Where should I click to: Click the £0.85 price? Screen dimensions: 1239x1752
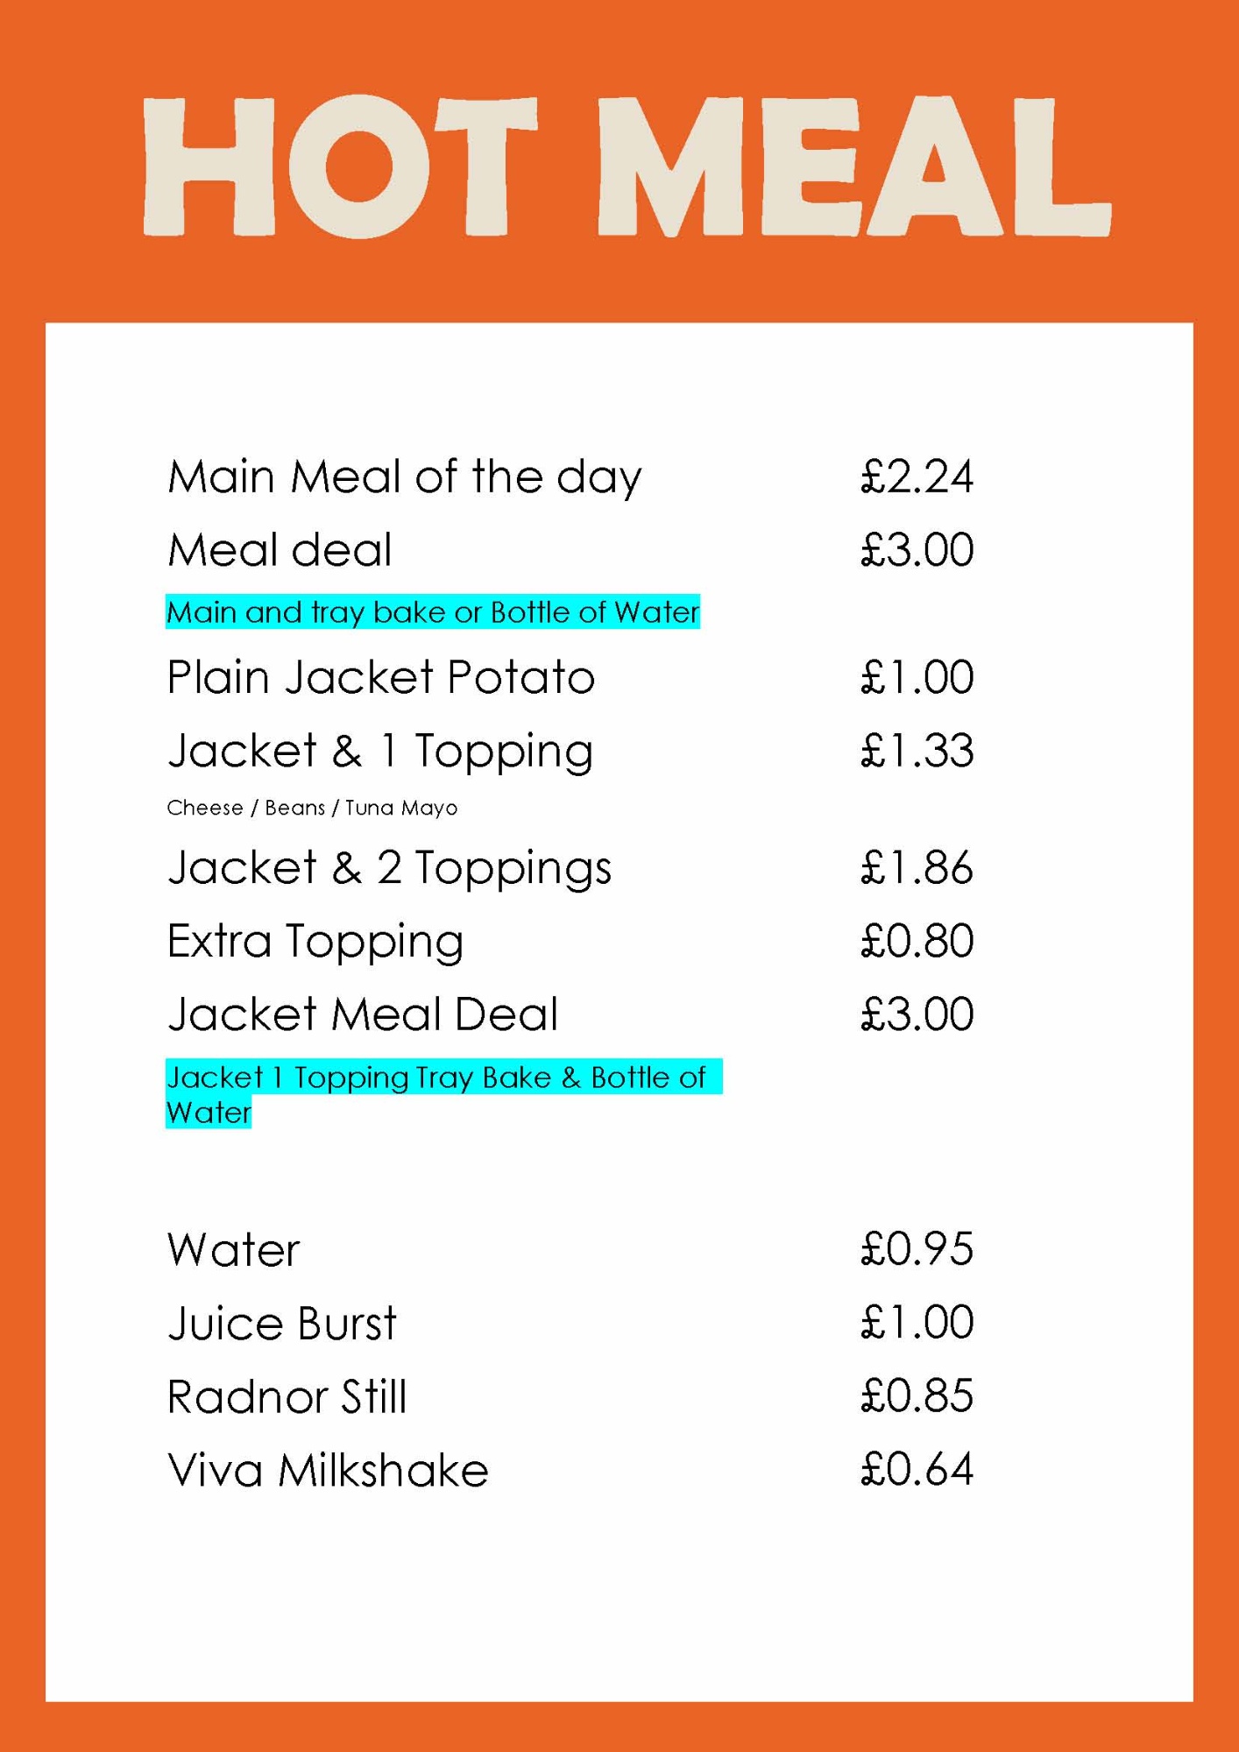click(x=917, y=1396)
